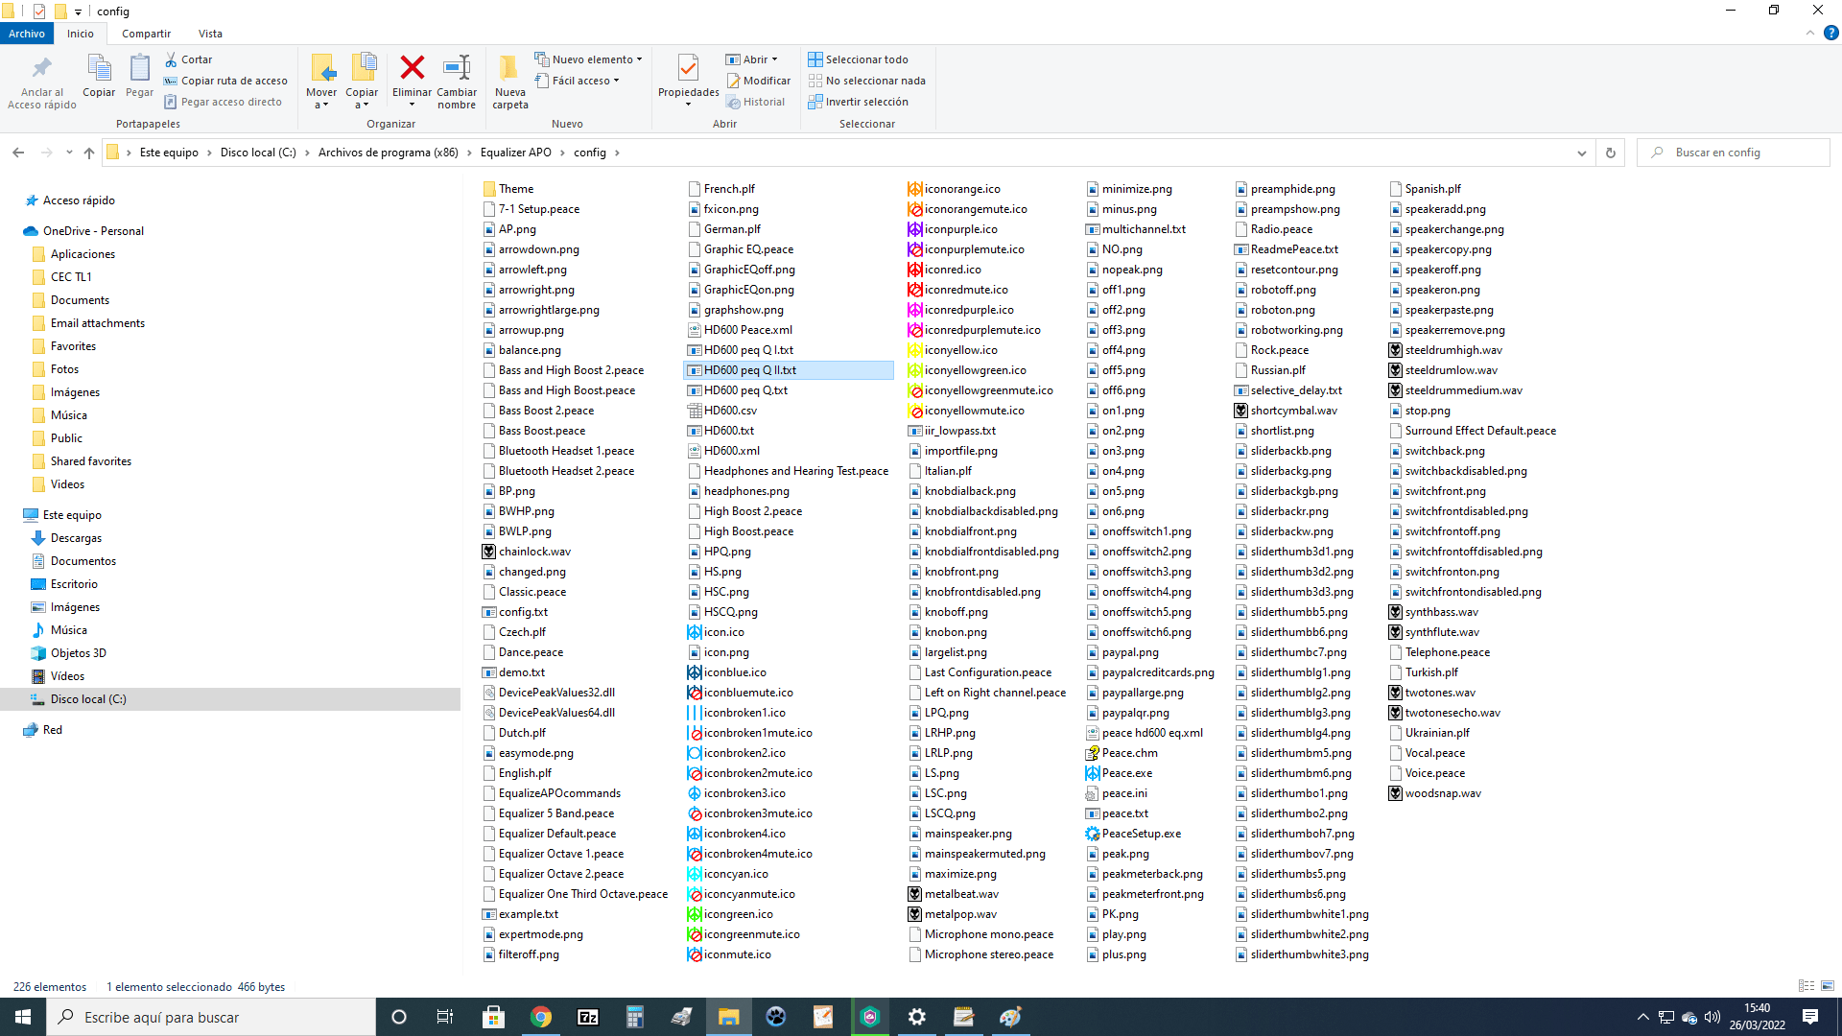This screenshot has width=1842, height=1036.
Task: Click the Copiar ribbon icon
Action: click(x=99, y=68)
